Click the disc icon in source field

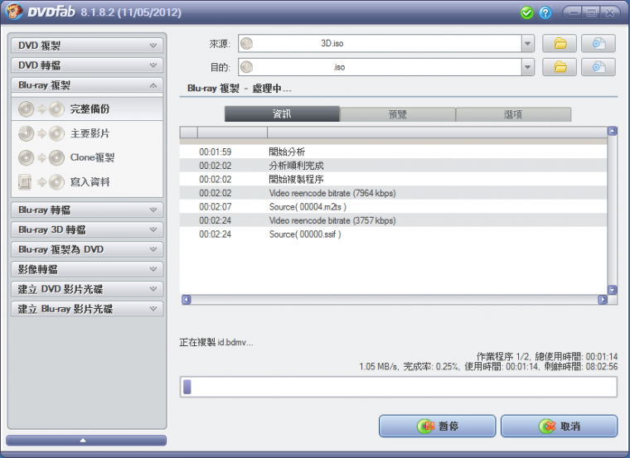click(x=247, y=43)
